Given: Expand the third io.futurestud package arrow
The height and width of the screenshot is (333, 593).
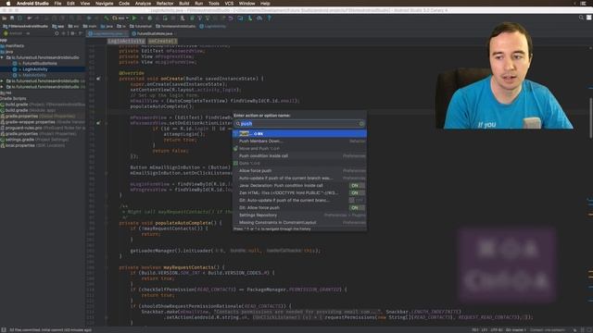Looking at the screenshot, I should (x=2, y=87).
